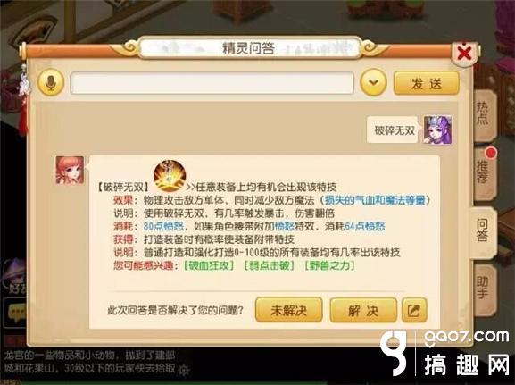Tap the purple-haired player avatar
515x385 pixels.
437,130
